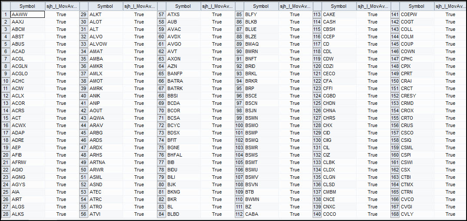The image size is (467, 221).
Task: Click the True value in the BGNE row
Action: (217, 147)
